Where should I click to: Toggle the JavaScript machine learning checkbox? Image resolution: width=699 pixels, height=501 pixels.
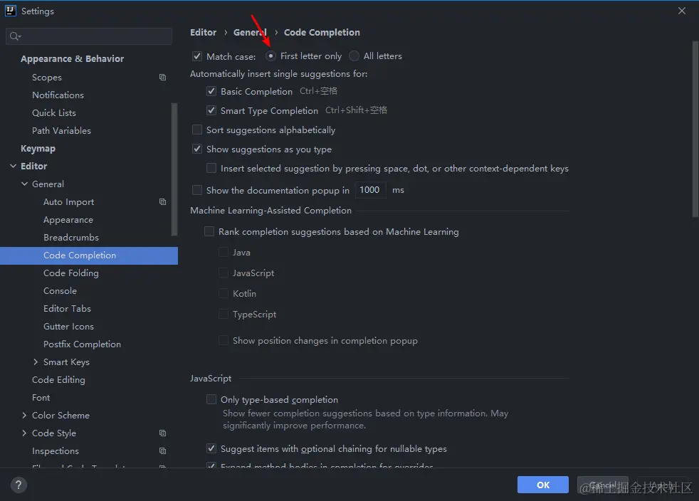224,273
